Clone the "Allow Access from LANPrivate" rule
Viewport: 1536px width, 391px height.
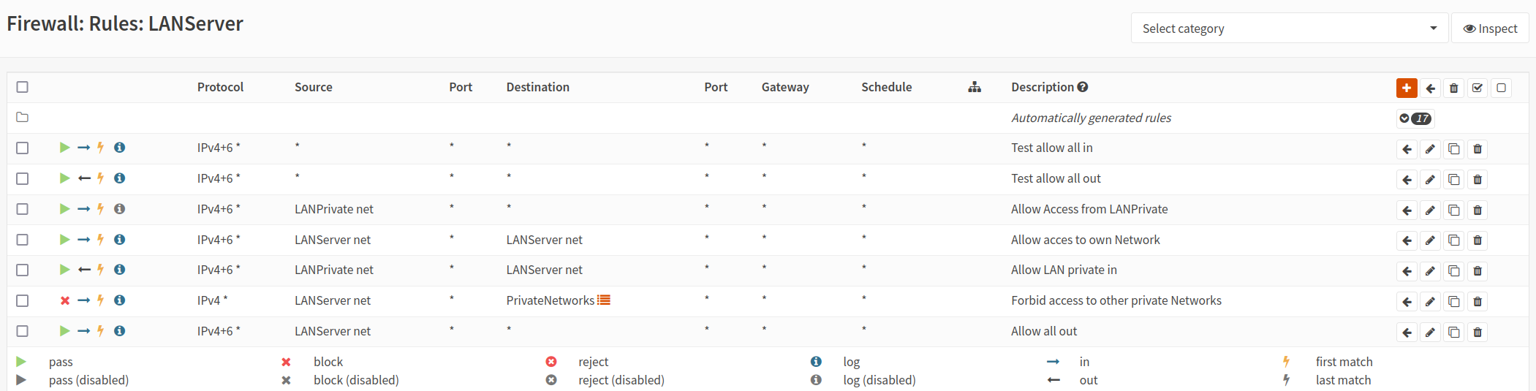pyautogui.click(x=1453, y=210)
